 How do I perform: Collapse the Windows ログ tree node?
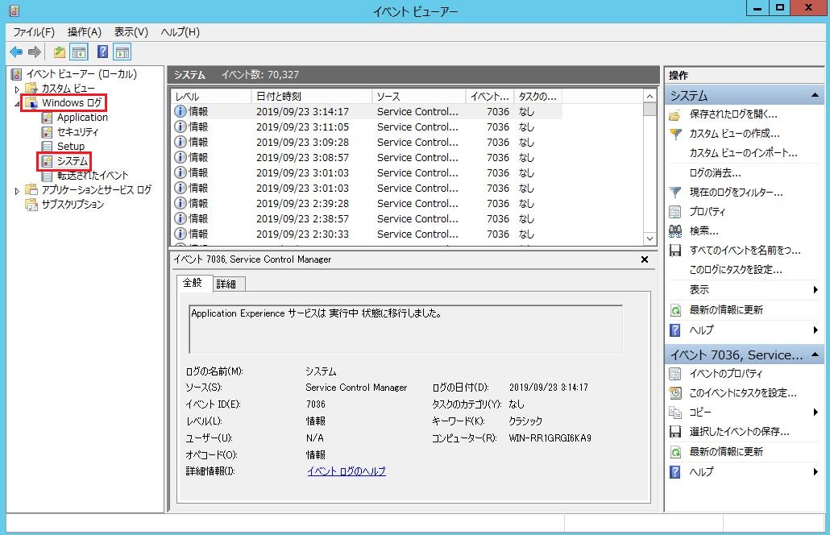[x=18, y=103]
